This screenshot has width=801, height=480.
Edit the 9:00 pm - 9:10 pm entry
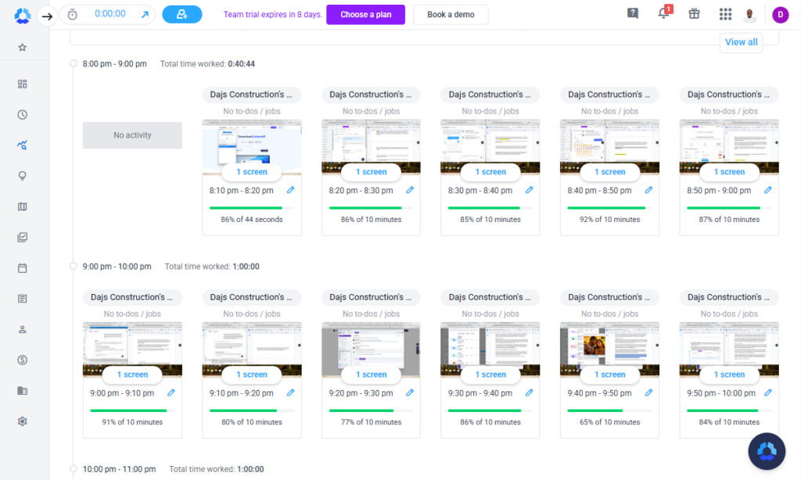(x=171, y=392)
